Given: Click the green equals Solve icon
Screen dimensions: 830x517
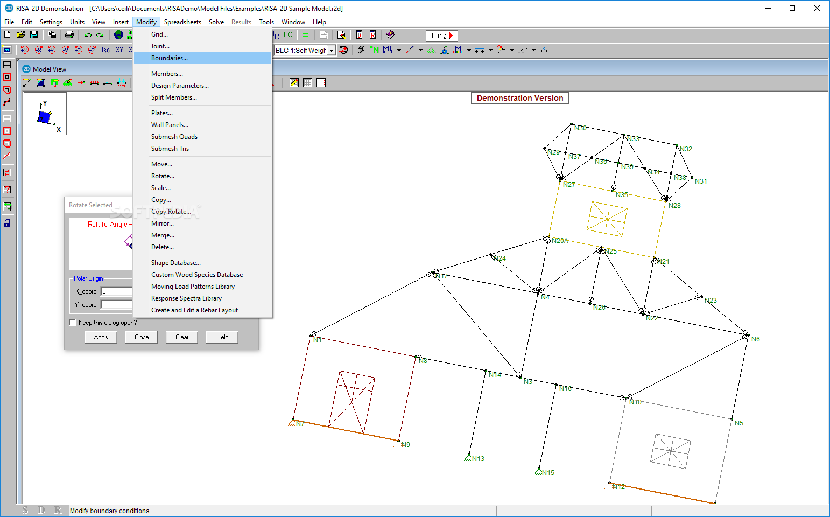Looking at the screenshot, I should [x=305, y=35].
